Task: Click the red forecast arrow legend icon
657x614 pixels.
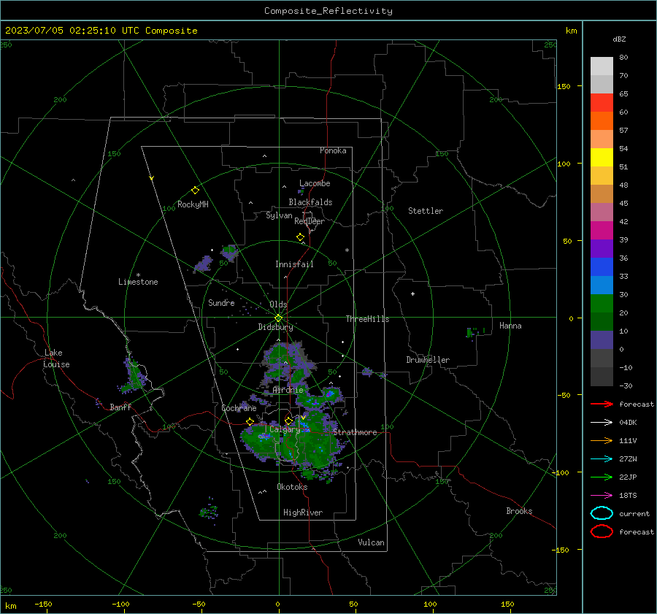Action: pos(602,404)
